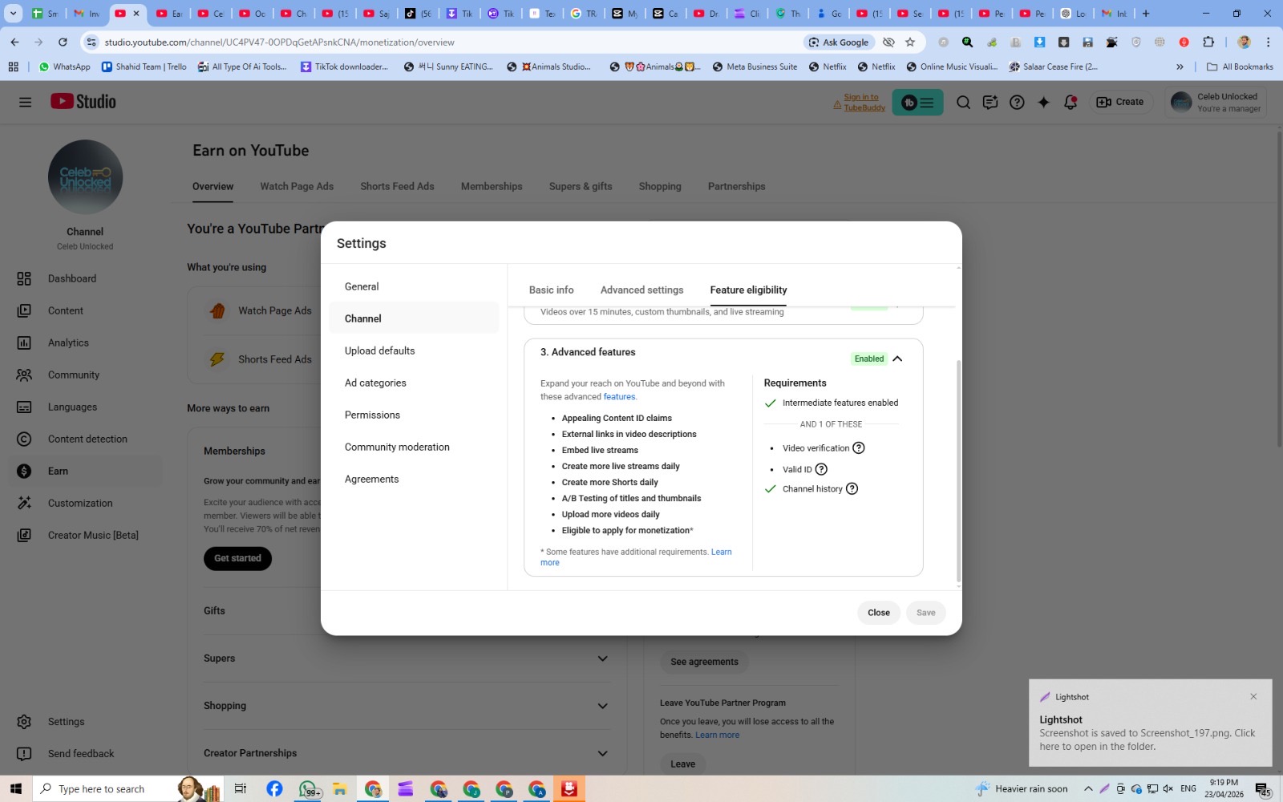
Task: Click the notifications bell in Studio header
Action: [1071, 102]
